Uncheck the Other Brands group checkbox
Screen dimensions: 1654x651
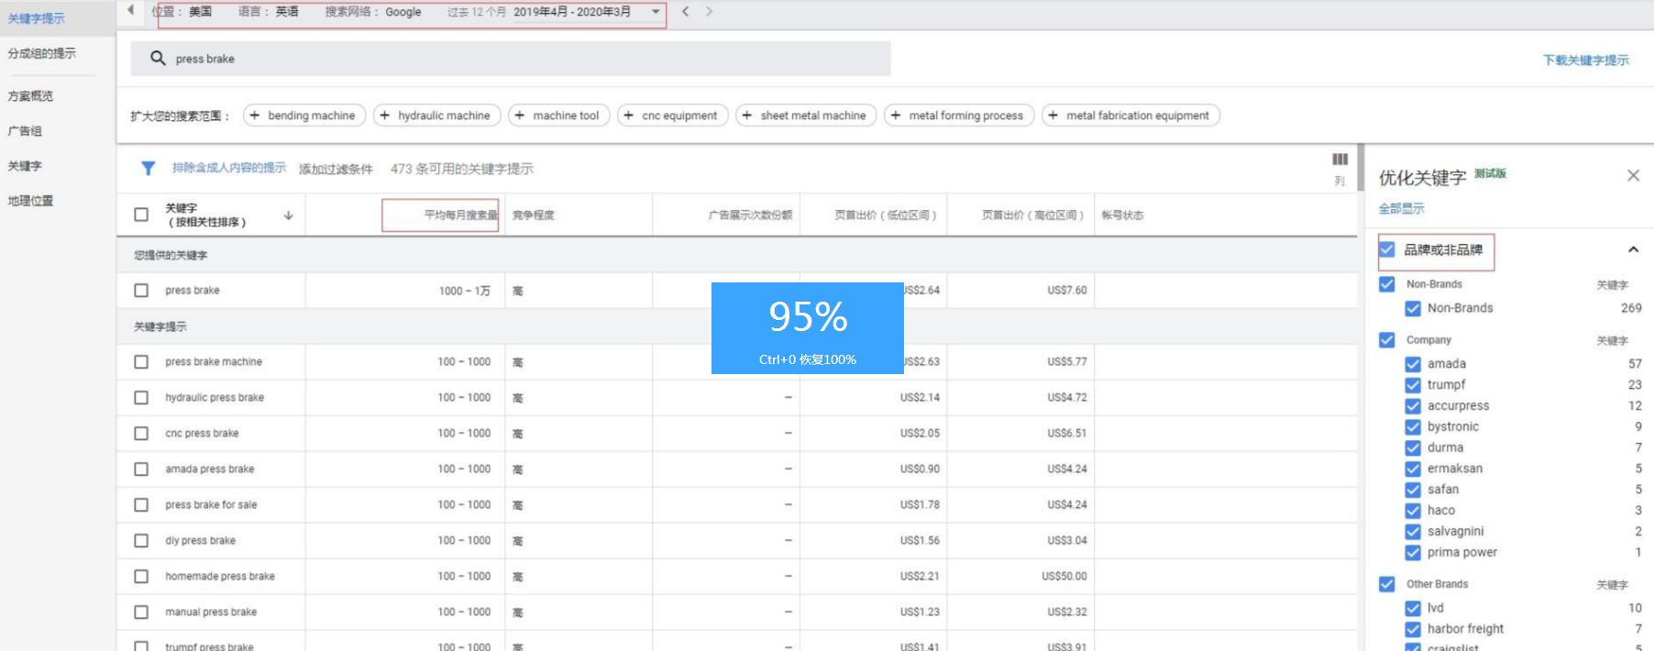click(1387, 584)
